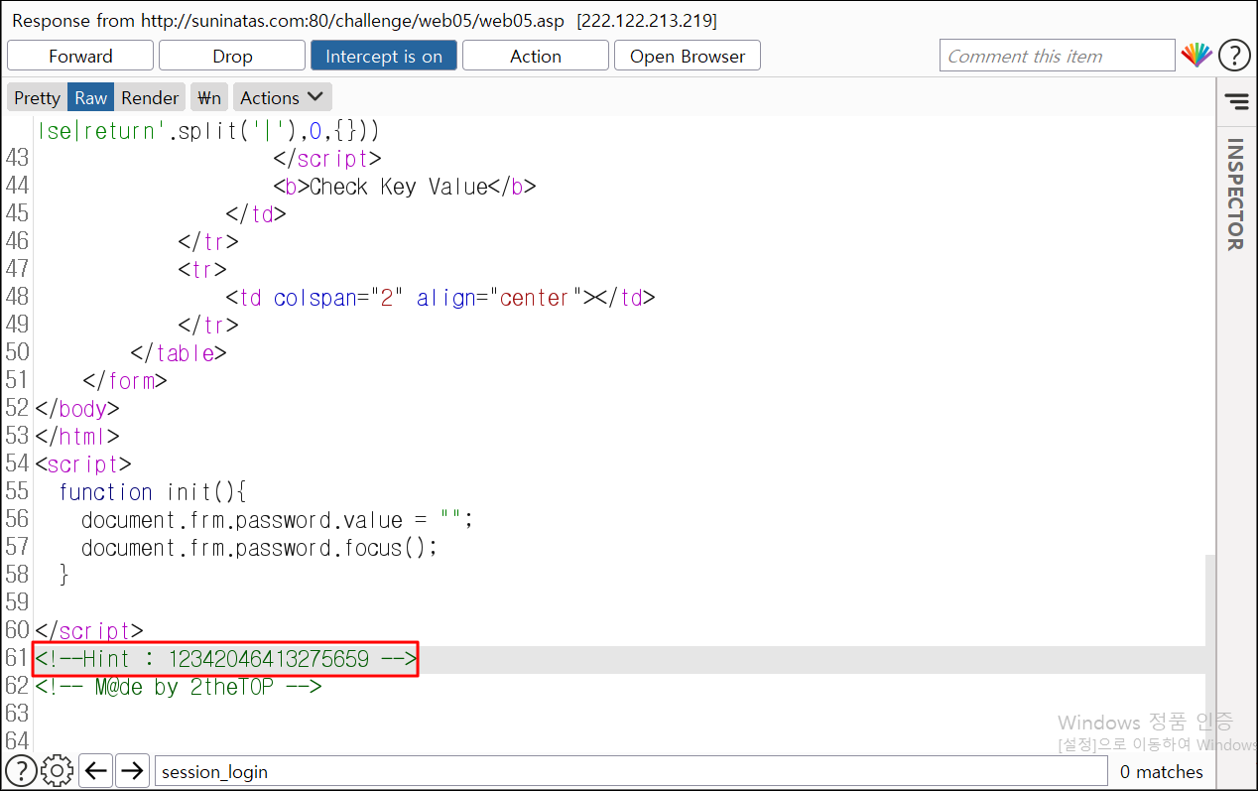Toggle the ₩n non-printable characters button
Image resolution: width=1258 pixels, height=791 pixels.
click(x=209, y=97)
